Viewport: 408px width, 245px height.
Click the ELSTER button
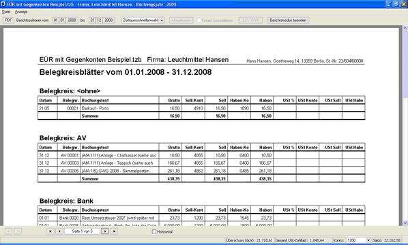250,20
